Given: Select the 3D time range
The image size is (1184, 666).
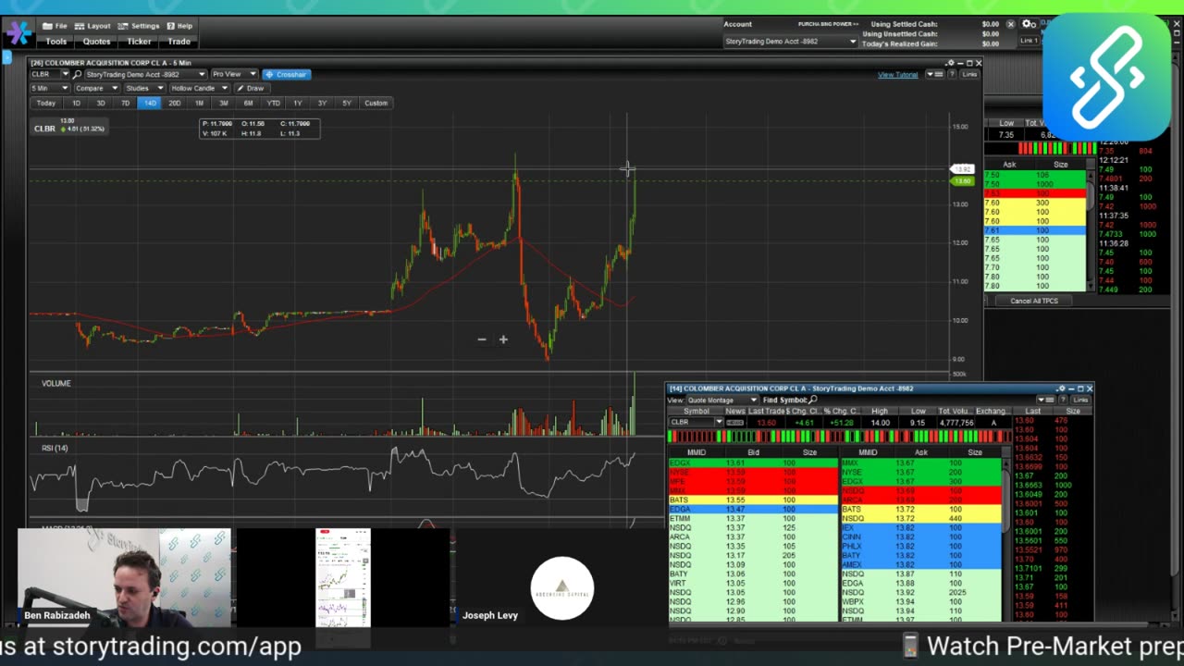Looking at the screenshot, I should (101, 103).
